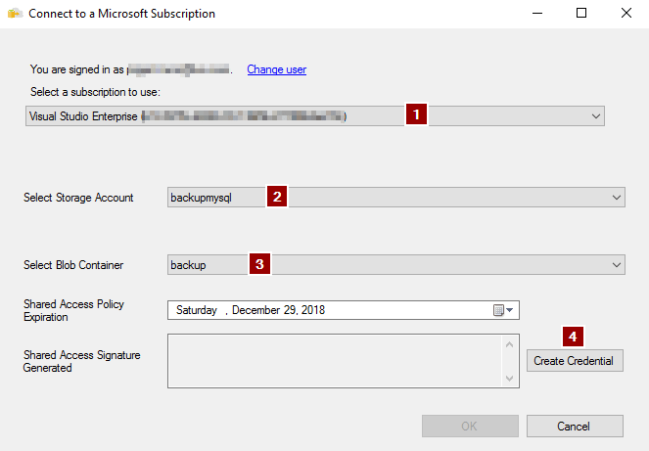Select the month December in expiration date
Viewport: 649px width, 451px height.
pos(256,310)
